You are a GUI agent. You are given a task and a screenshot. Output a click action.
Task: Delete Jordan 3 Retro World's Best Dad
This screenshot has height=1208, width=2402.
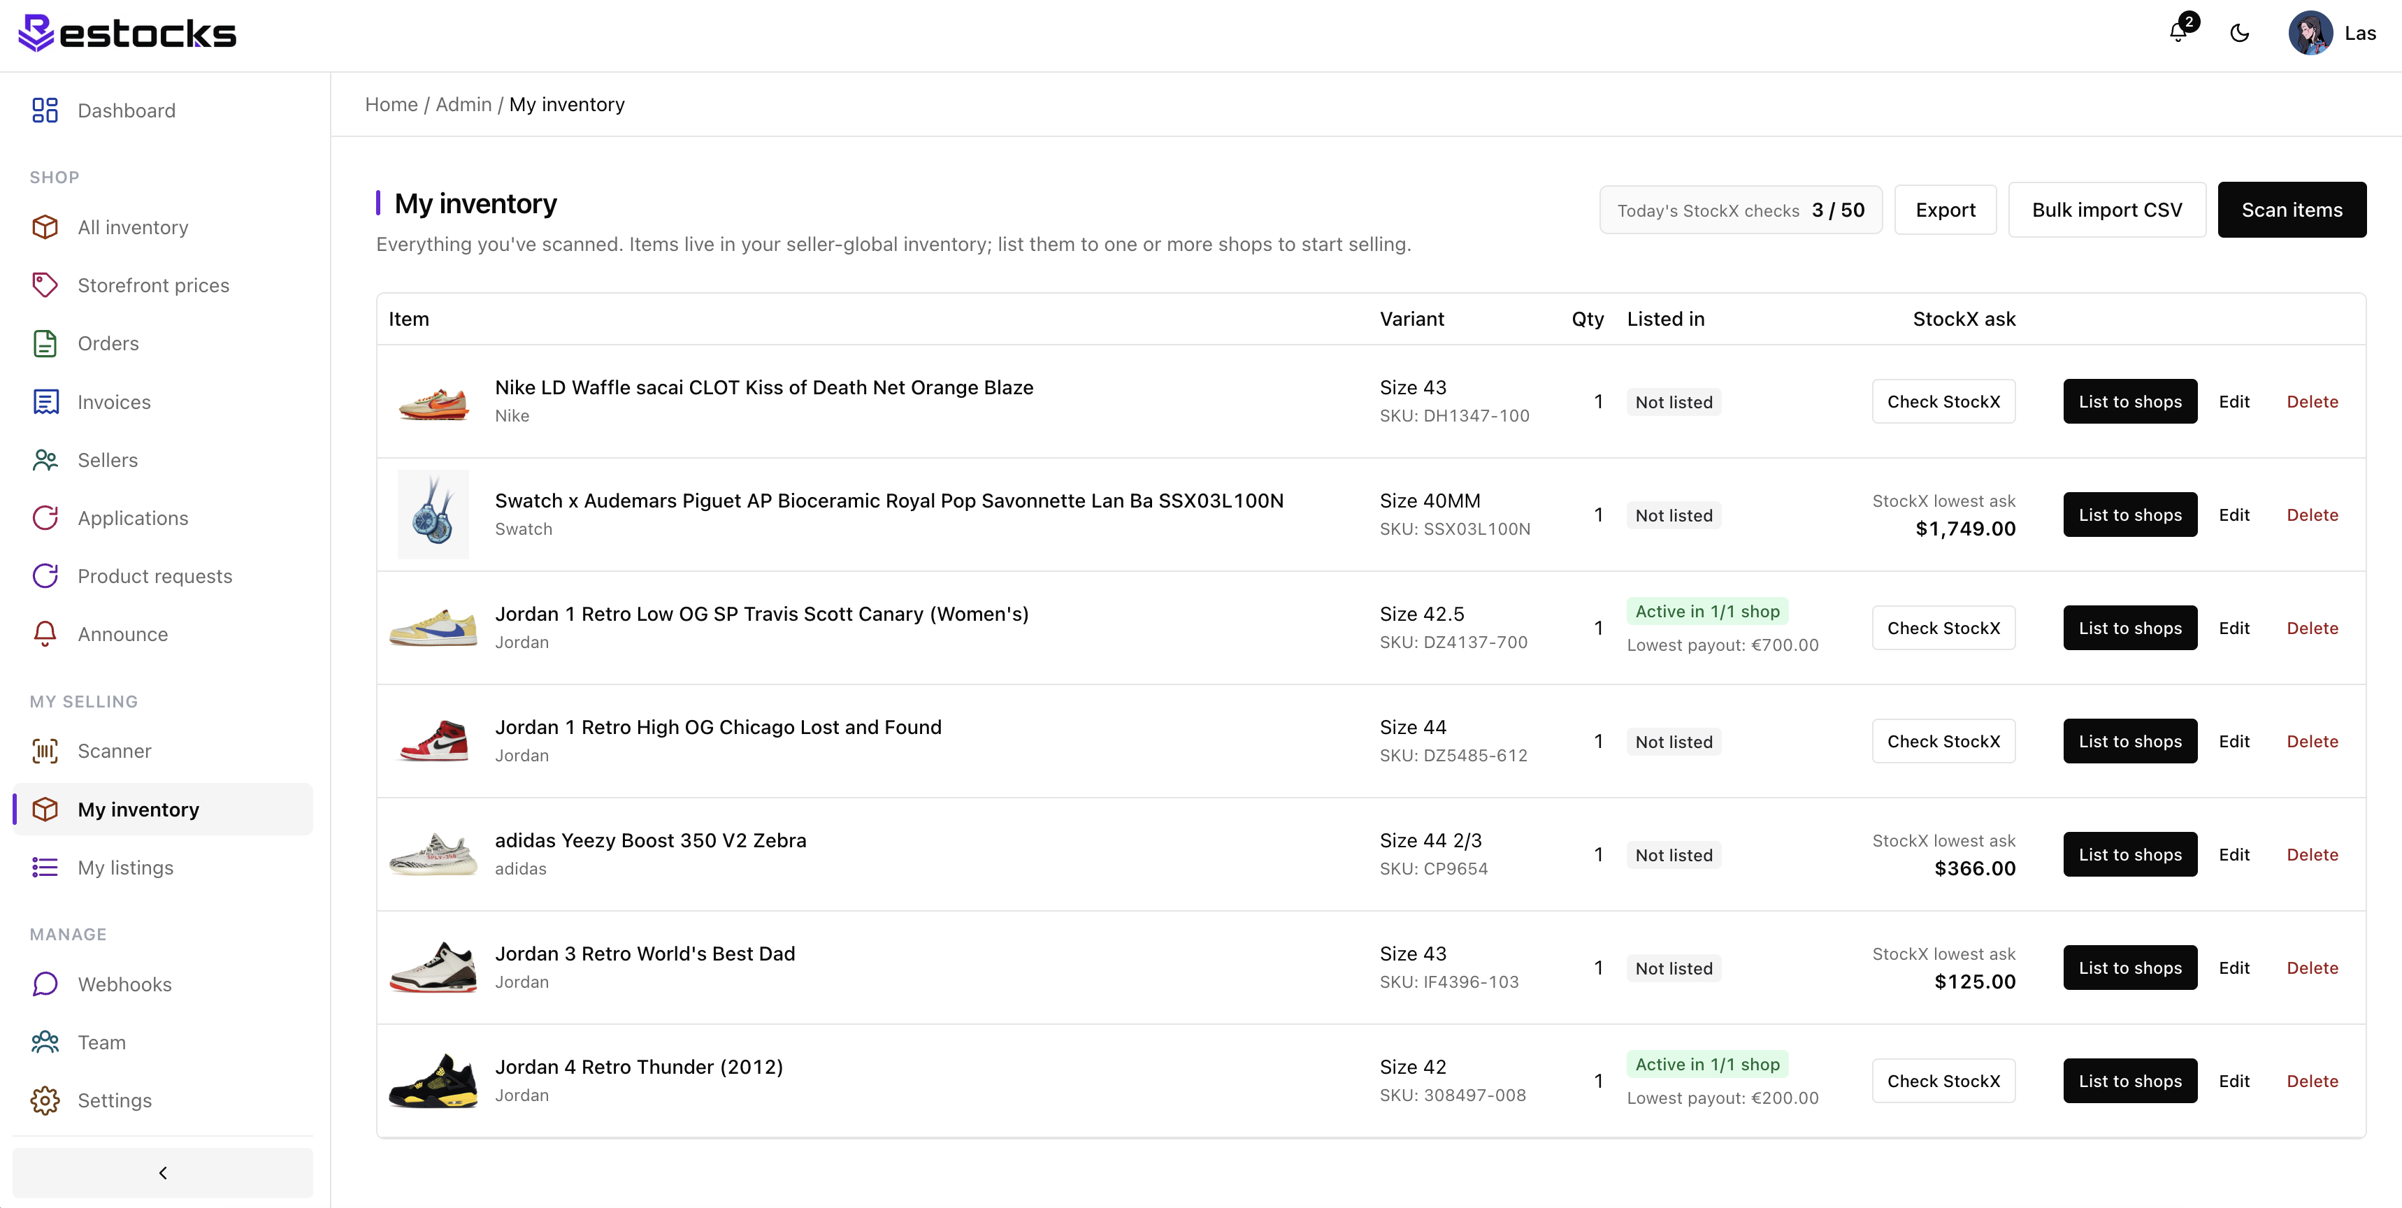(x=2312, y=968)
